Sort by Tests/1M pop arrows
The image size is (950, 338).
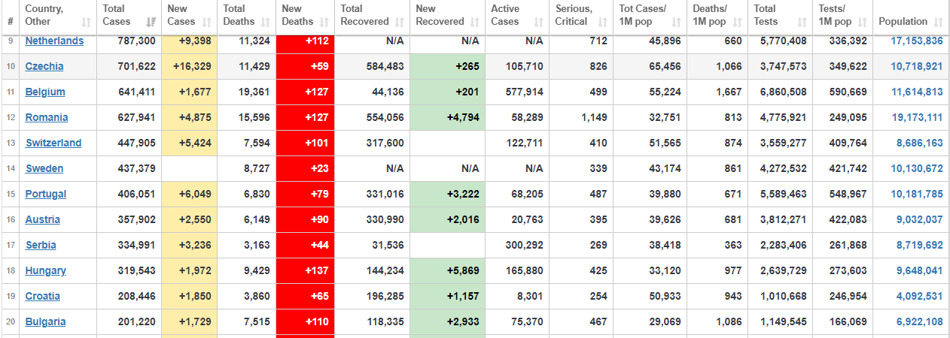862,22
